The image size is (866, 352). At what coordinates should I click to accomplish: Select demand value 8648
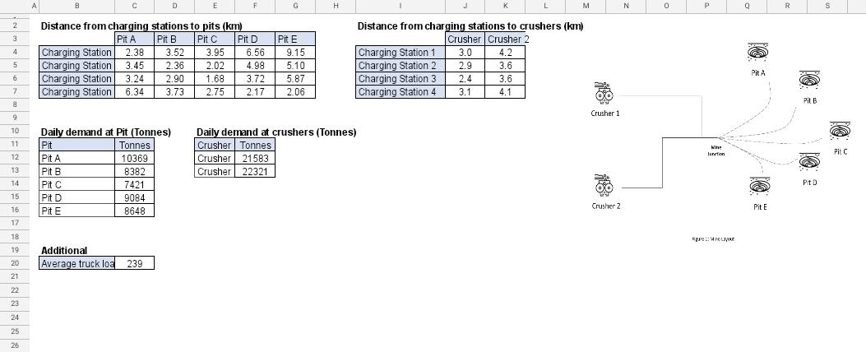[x=134, y=211]
